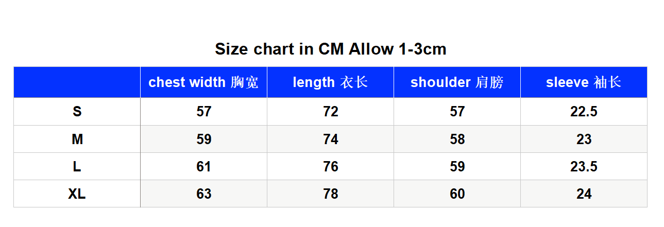Click the S size row label
664x227 pixels.
(x=77, y=112)
